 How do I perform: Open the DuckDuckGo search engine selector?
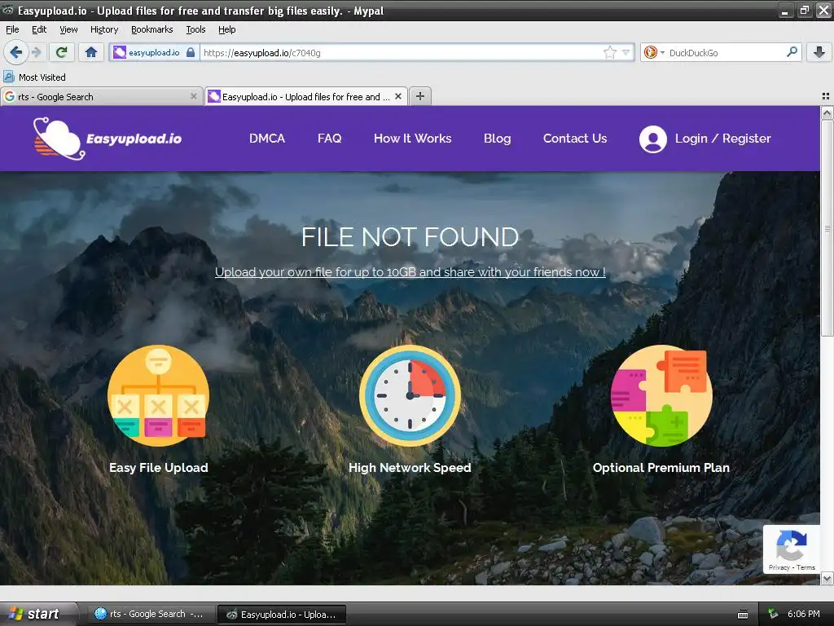(654, 52)
